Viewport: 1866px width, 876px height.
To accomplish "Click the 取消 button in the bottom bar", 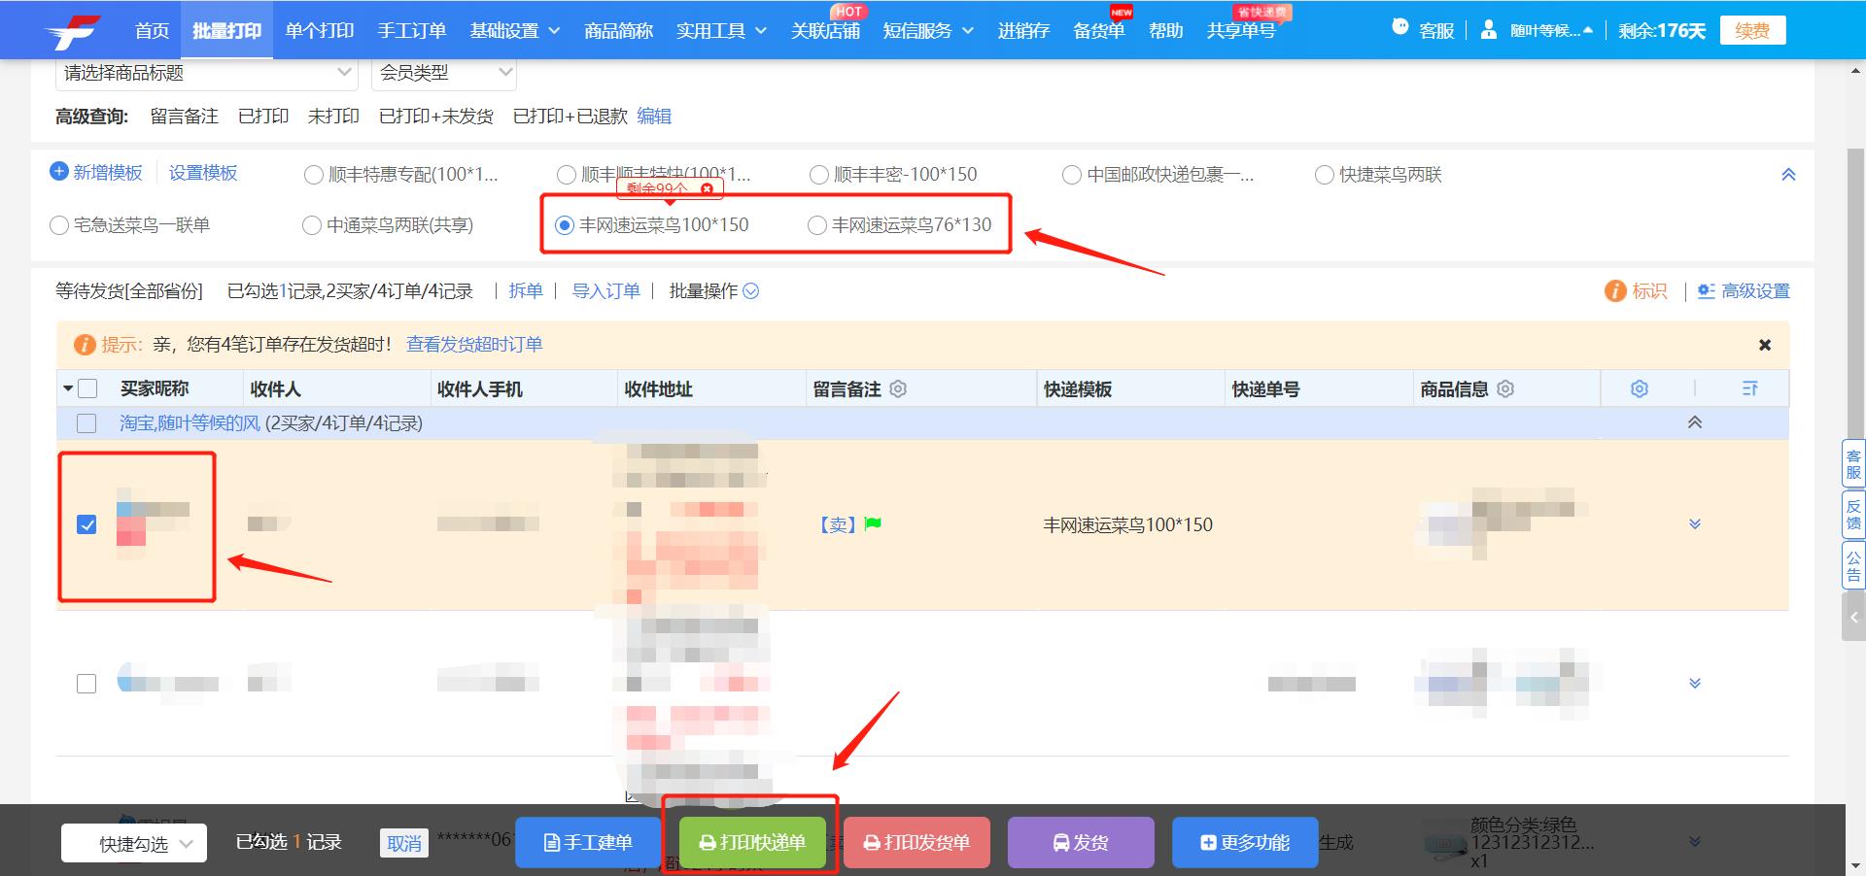I will coord(404,843).
